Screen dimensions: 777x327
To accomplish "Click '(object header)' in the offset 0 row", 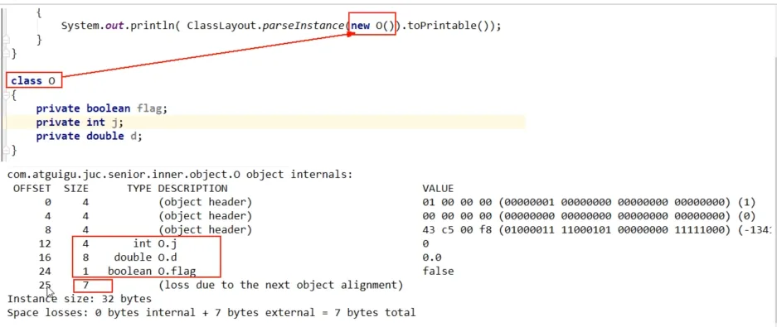I will (x=205, y=202).
